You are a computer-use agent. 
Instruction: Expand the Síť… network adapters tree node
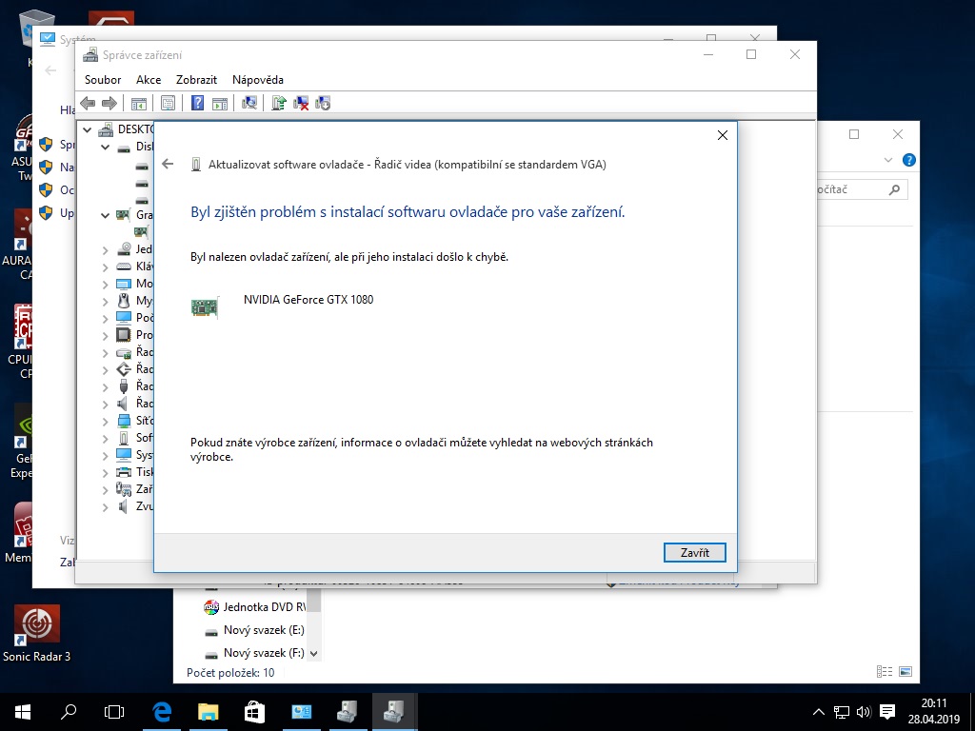click(105, 422)
